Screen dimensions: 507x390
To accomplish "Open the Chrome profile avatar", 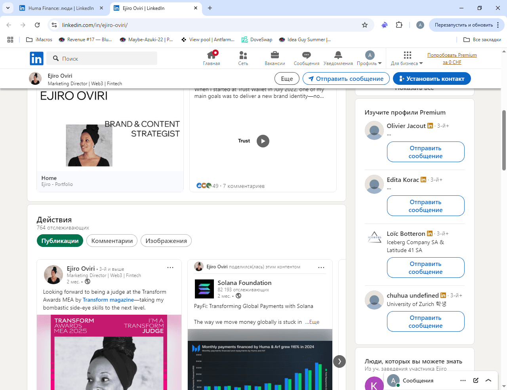I will tap(420, 25).
